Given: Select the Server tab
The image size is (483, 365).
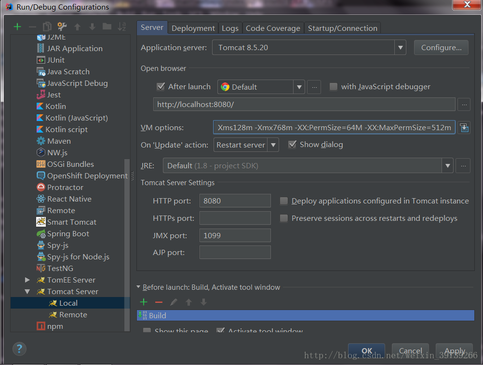Looking at the screenshot, I should click(152, 27).
